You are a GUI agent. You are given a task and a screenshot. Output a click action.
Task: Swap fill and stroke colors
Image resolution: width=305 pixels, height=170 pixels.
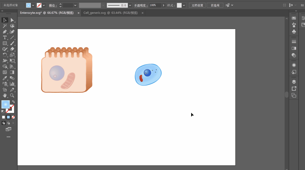point(13,102)
